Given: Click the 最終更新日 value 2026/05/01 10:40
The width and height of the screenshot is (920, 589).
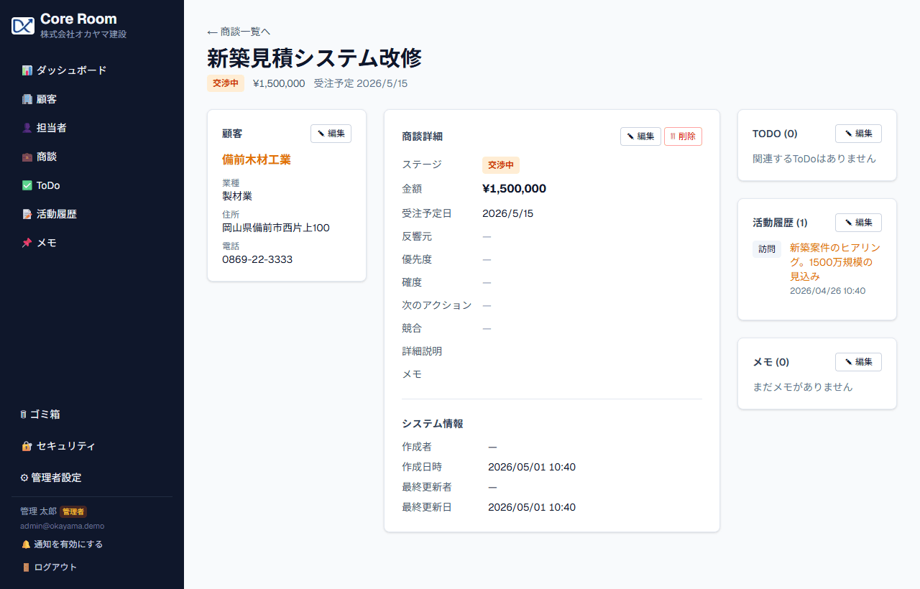Looking at the screenshot, I should coord(532,507).
